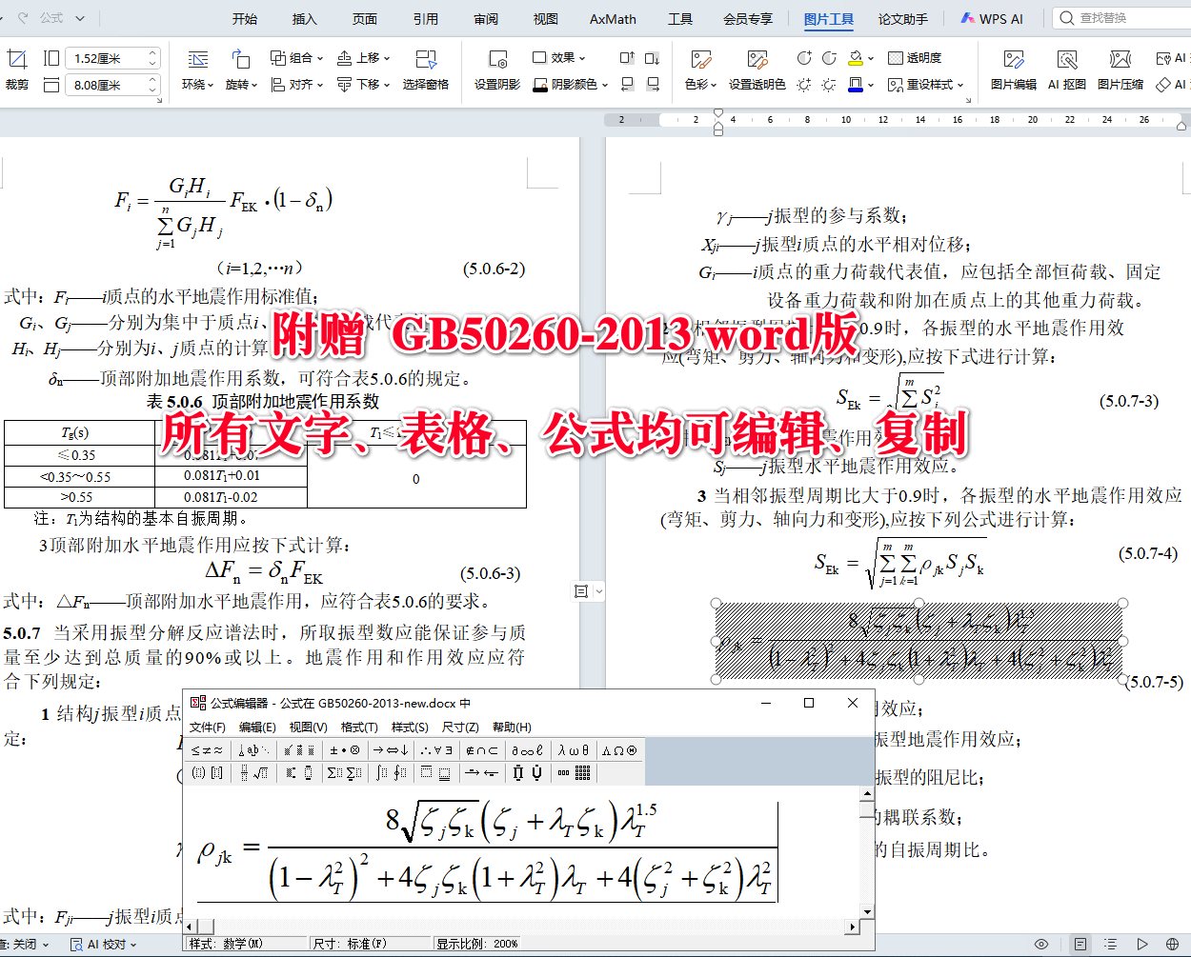The image size is (1191, 957).
Task: Open operator symbols ±•⊗ palette
Action: pyautogui.click(x=345, y=750)
